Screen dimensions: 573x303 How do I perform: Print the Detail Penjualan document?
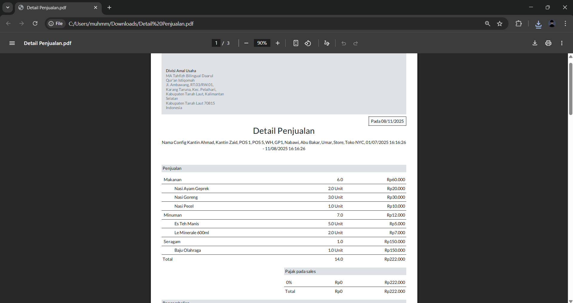(x=548, y=43)
